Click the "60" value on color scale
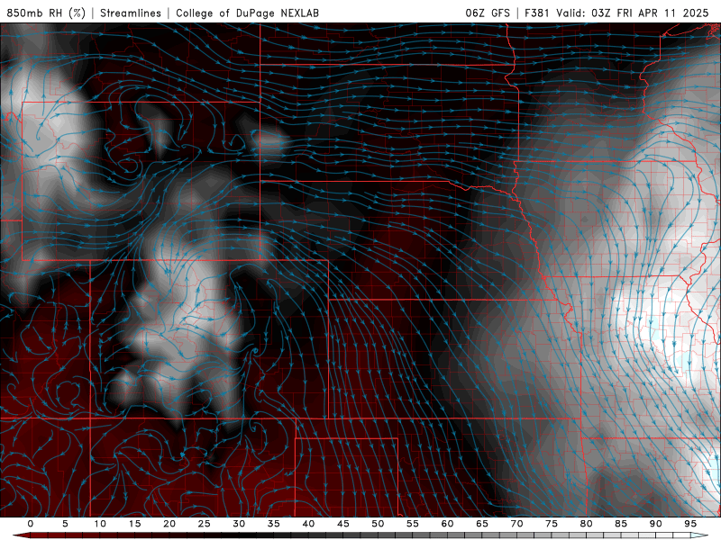This screenshot has height=540, width=721. (447, 524)
